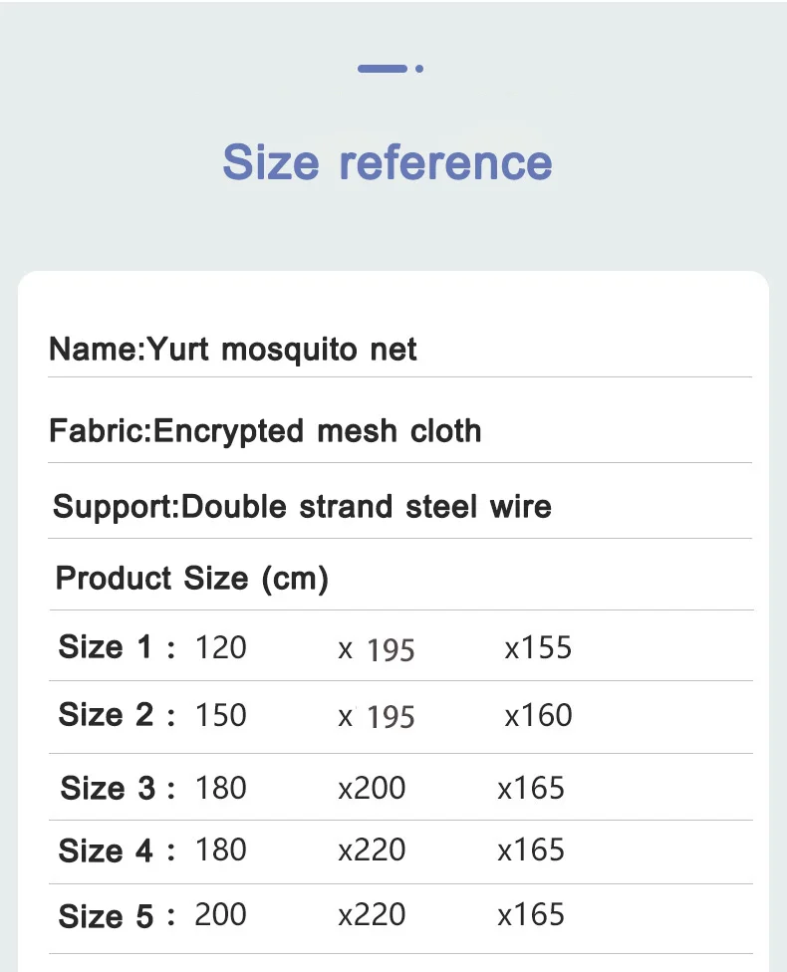Click the Size 5 label

(117, 916)
